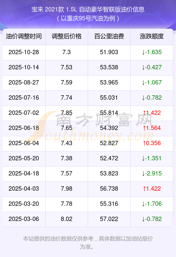Click the price 7.53

coord(67,67)
